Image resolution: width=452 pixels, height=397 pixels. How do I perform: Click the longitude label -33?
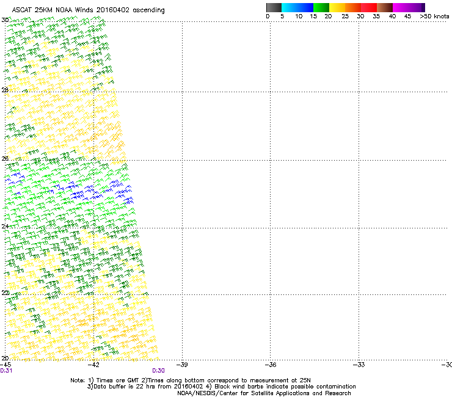[x=359, y=365]
